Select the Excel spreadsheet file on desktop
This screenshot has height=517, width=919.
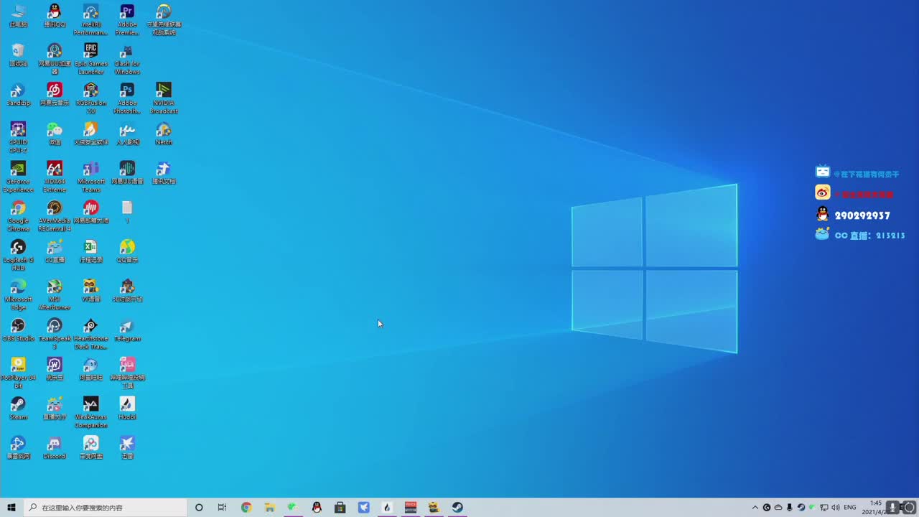point(90,251)
